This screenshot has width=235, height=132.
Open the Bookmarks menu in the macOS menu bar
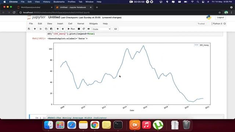pyautogui.click(x=59, y=2)
